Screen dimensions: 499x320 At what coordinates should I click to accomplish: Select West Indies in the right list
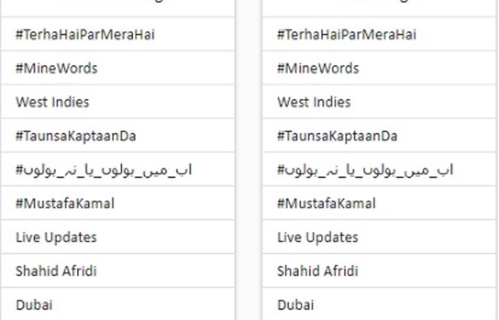click(x=314, y=102)
